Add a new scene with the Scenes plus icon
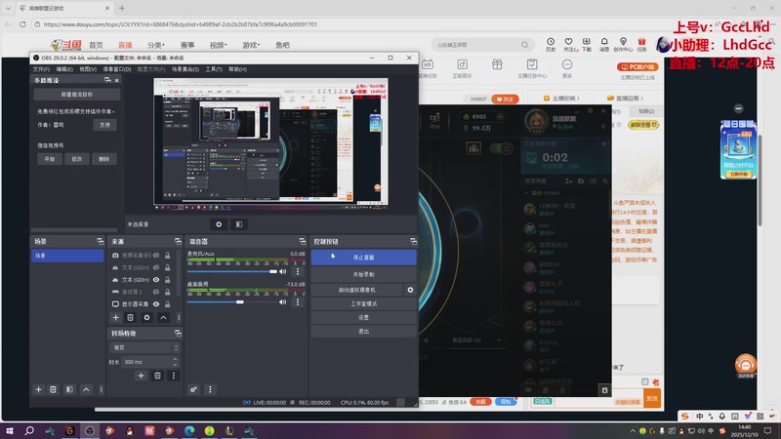Image resolution: width=781 pixels, height=439 pixels. 38,389
